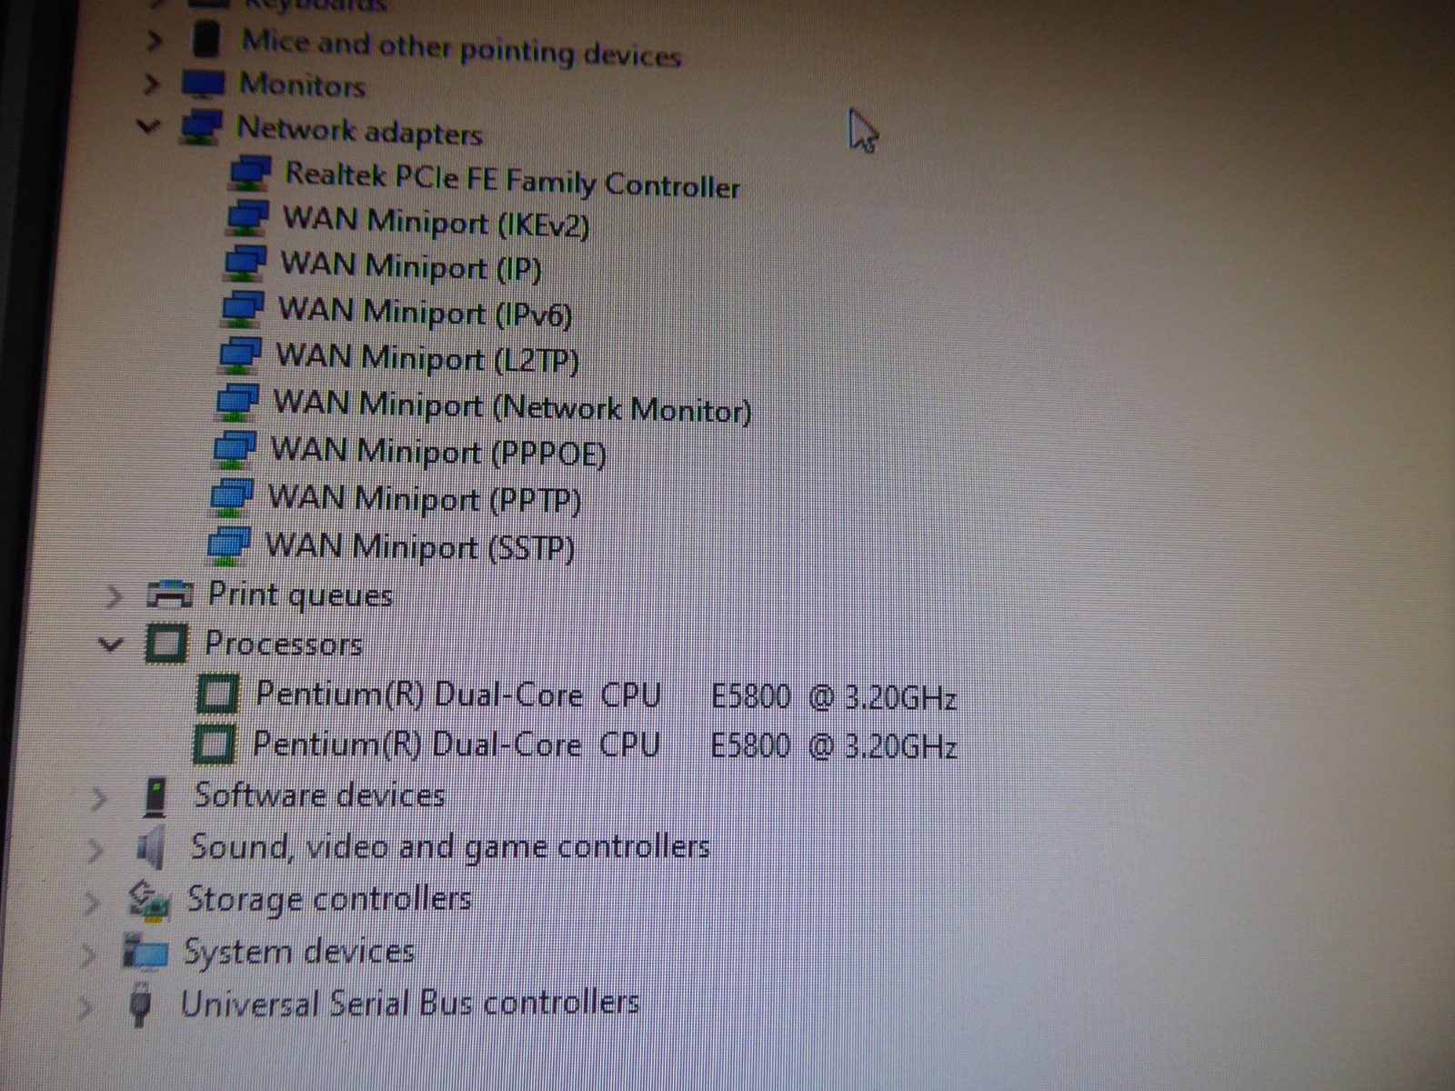Select the Software devices label
The width and height of the screenshot is (1455, 1091).
319,796
